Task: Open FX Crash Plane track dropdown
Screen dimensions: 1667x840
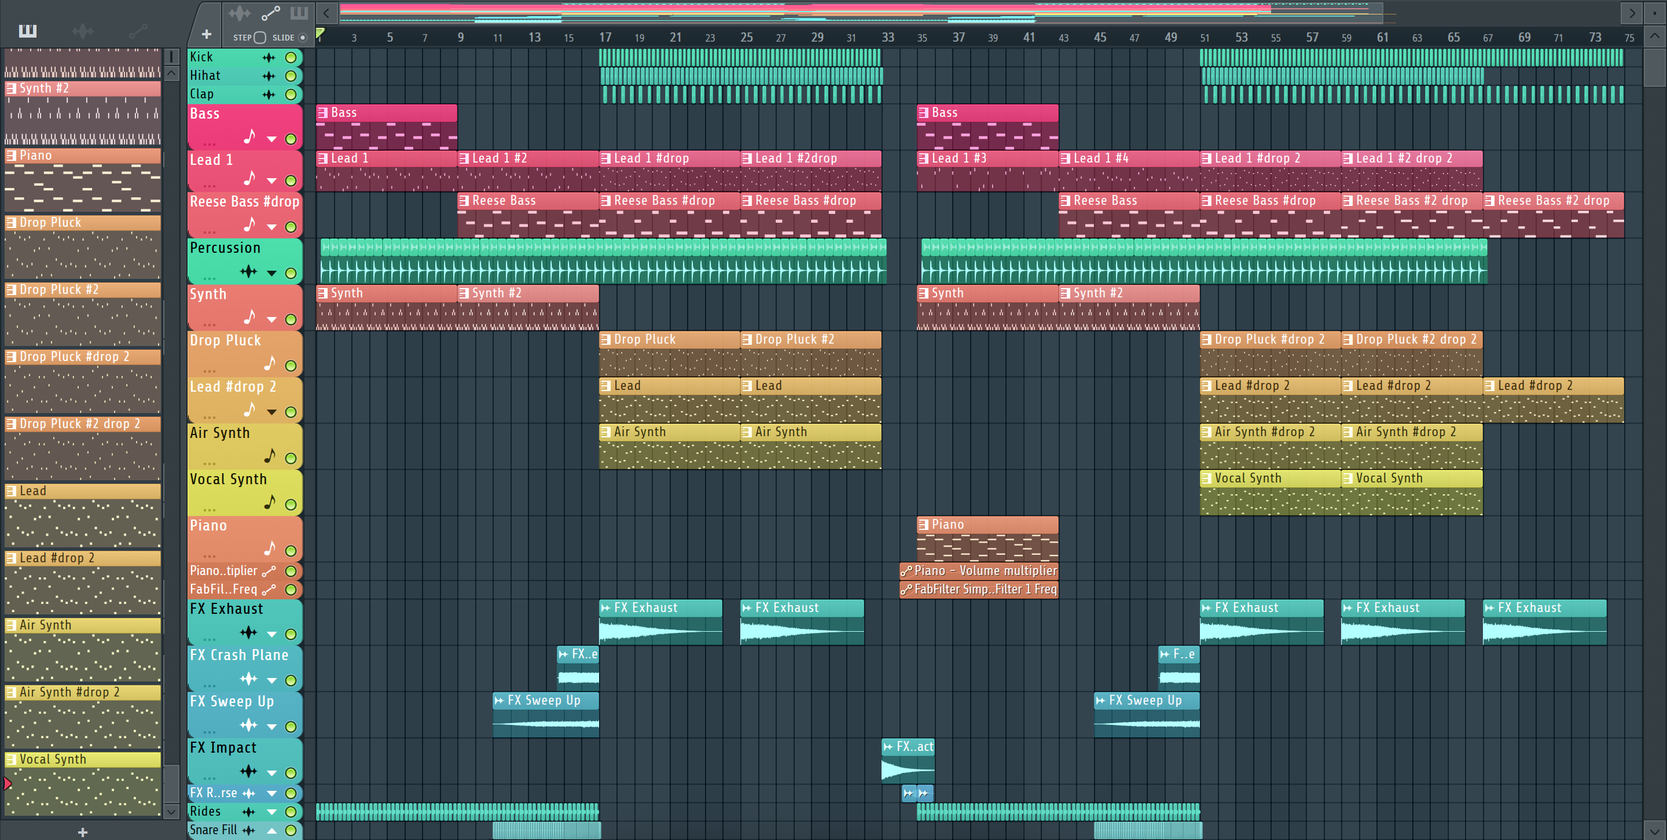Action: pos(272,680)
